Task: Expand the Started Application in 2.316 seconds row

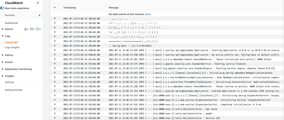Action: point(55,91)
